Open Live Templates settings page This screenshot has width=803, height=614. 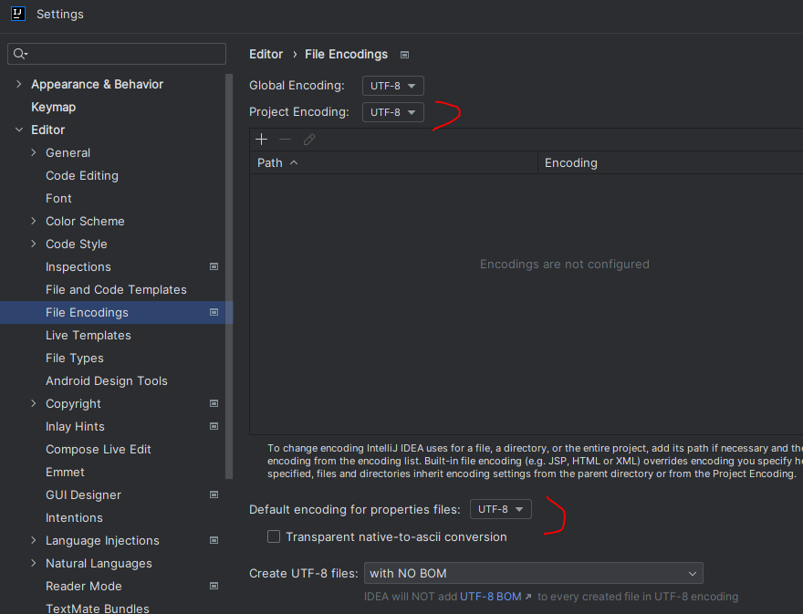(x=89, y=336)
